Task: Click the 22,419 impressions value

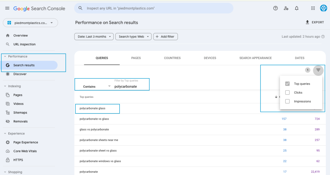Action: 315,172
